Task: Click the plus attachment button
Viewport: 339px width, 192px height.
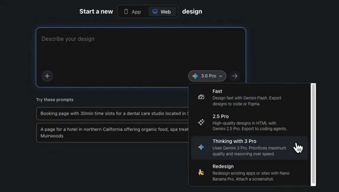Action: [47, 76]
